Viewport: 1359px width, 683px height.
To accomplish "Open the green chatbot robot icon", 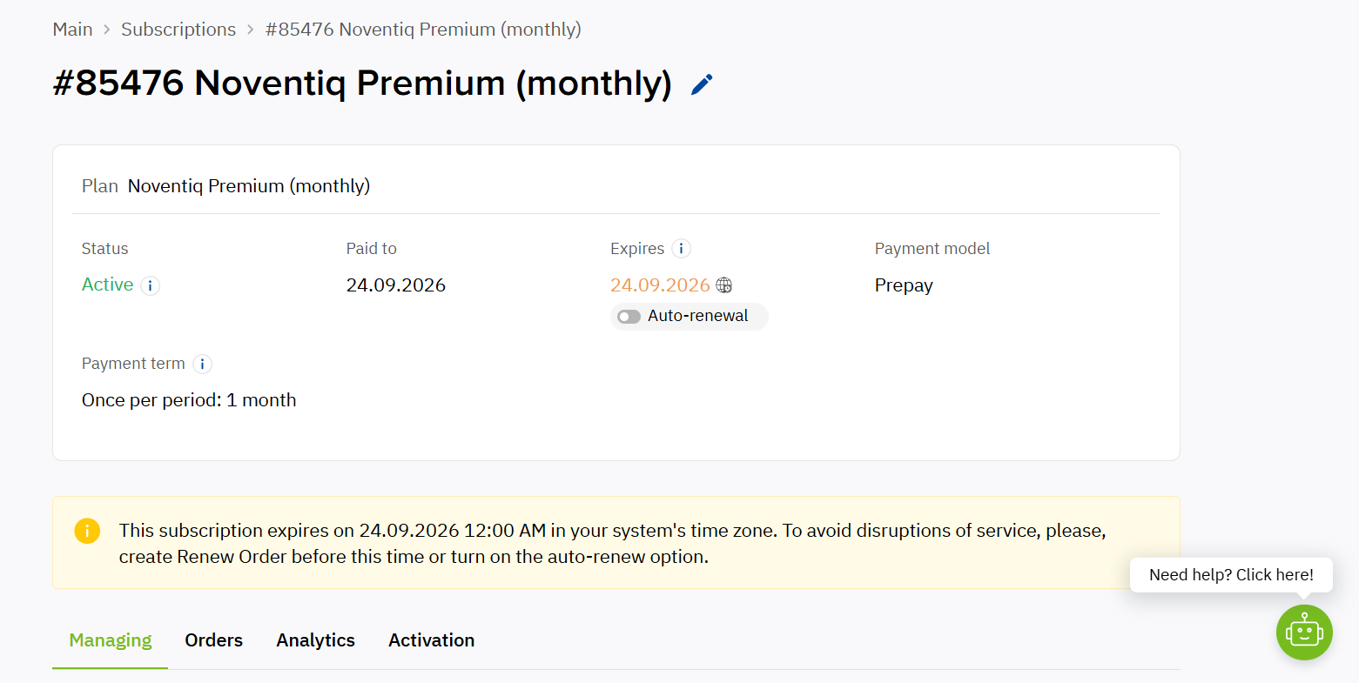I will (x=1304, y=632).
